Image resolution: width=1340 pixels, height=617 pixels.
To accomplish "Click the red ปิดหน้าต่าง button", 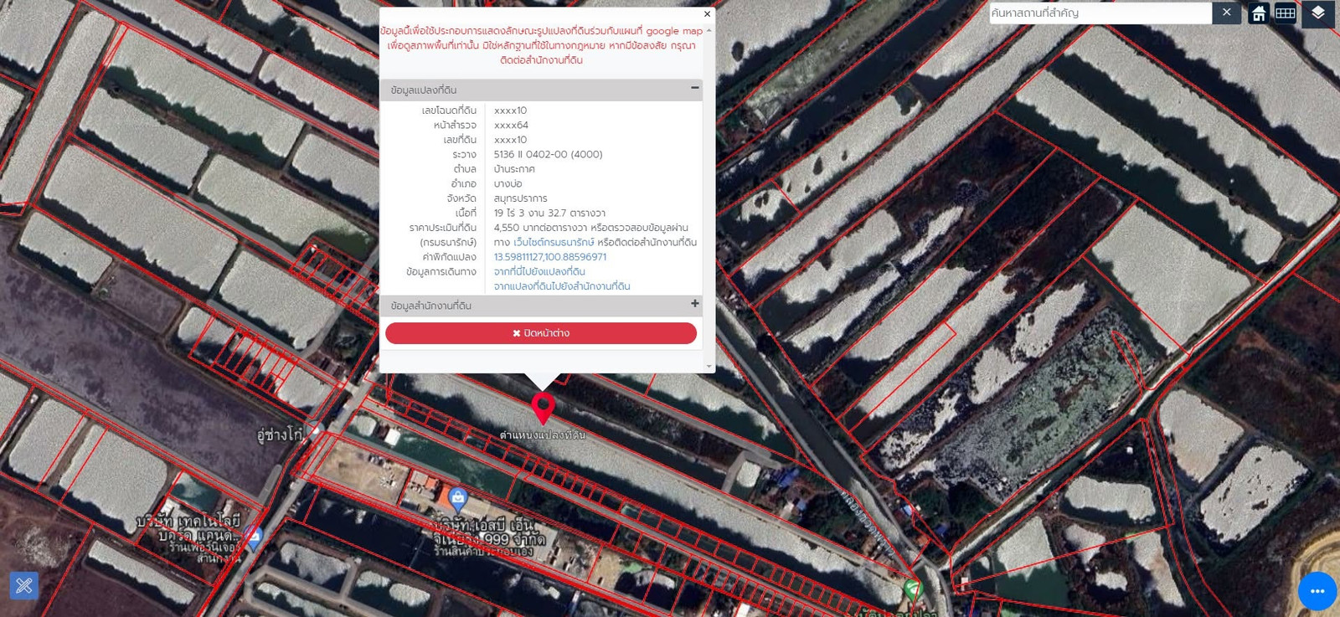I will (541, 333).
